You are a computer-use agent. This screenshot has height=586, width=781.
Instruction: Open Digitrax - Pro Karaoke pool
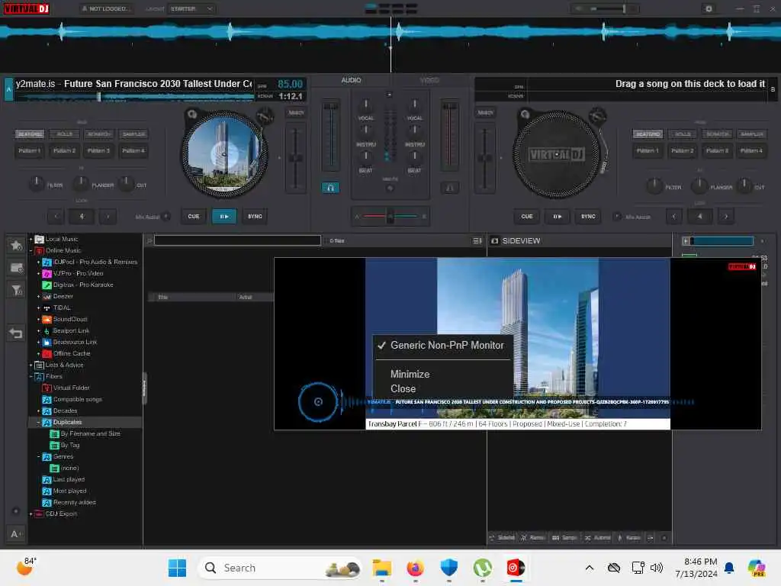point(82,285)
